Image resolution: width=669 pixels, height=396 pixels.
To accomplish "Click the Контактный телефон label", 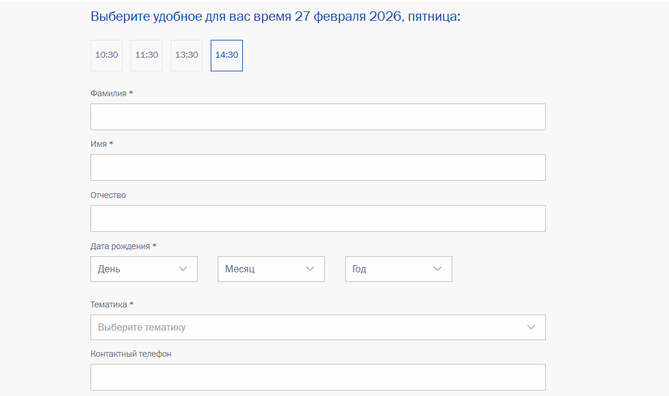I will (131, 354).
